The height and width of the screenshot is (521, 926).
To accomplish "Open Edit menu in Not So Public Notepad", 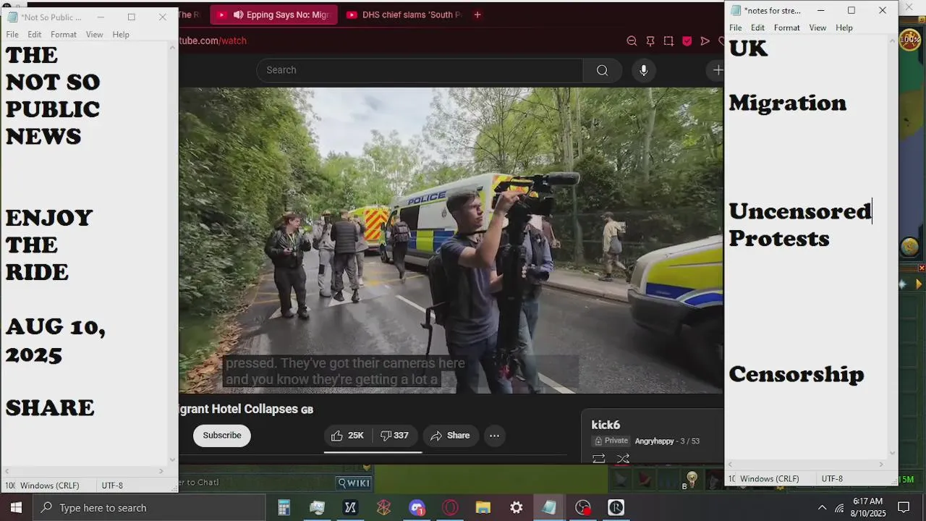I will pos(35,35).
